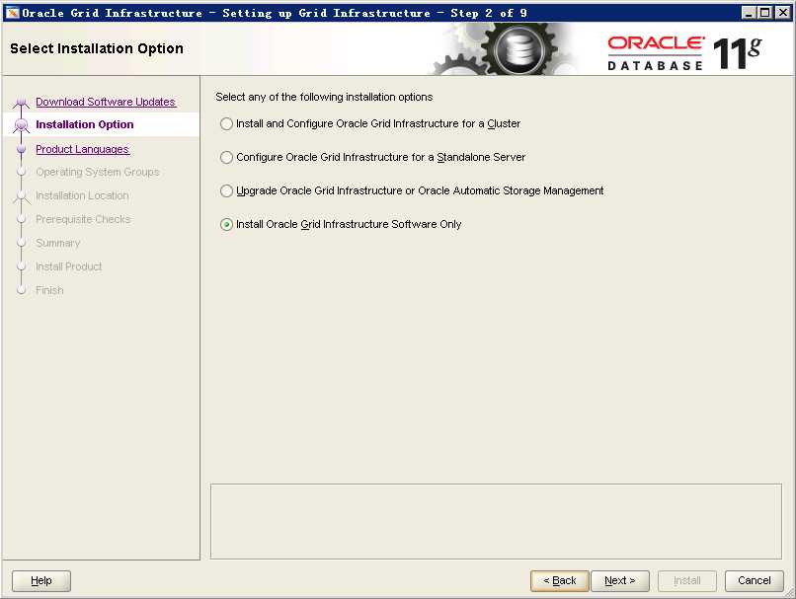Click the 'Select Installation Option' heading
Image resolution: width=796 pixels, height=599 pixels.
click(x=97, y=48)
